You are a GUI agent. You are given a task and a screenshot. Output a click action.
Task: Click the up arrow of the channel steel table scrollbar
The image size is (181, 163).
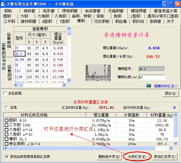(69, 28)
